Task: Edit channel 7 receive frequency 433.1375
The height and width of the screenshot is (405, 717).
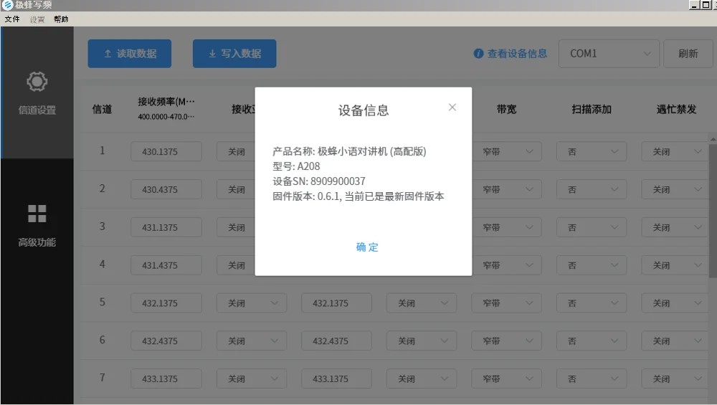Action: (166, 379)
